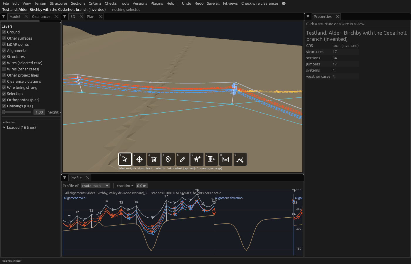411x264 pixels.
Task: Adjust the height exaggeration slider
Action: (16, 112)
